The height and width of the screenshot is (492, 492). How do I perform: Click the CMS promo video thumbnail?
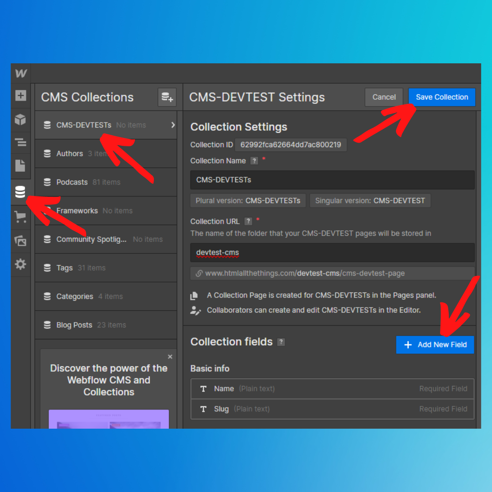click(108, 419)
